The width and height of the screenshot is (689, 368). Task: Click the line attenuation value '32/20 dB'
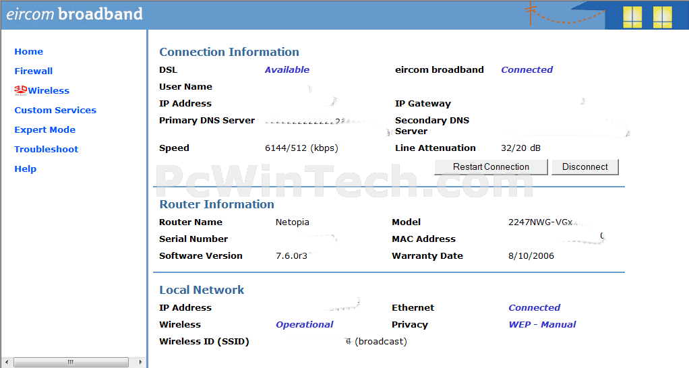(520, 148)
